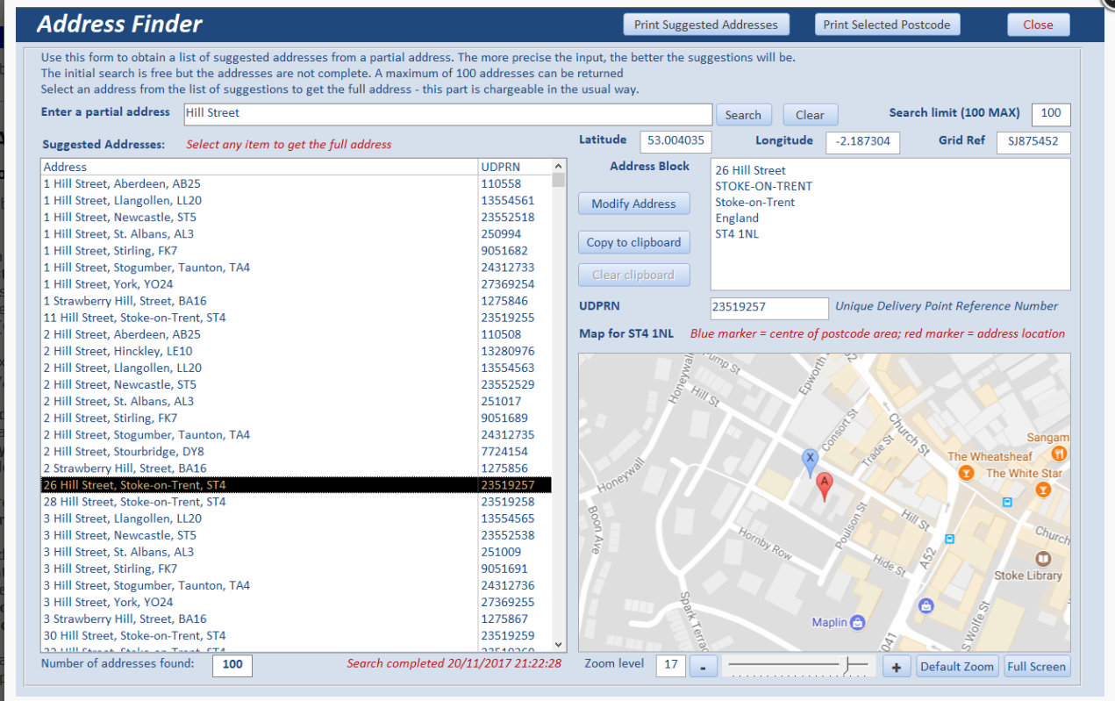Increase map zoom with the plus button

click(x=896, y=667)
